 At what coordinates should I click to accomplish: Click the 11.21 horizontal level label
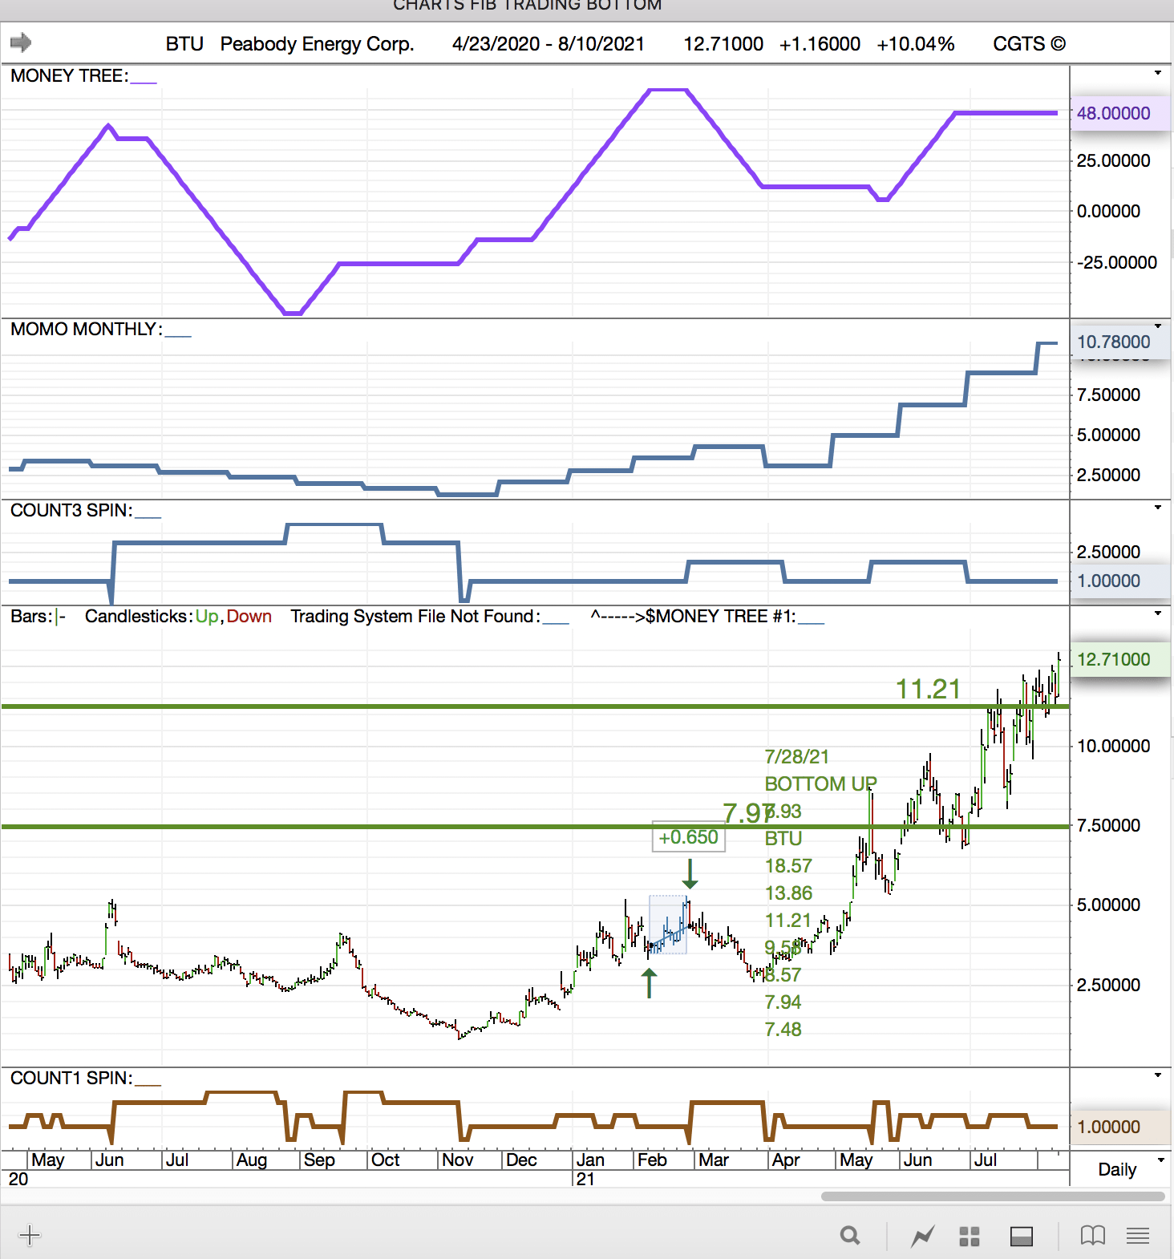(928, 689)
